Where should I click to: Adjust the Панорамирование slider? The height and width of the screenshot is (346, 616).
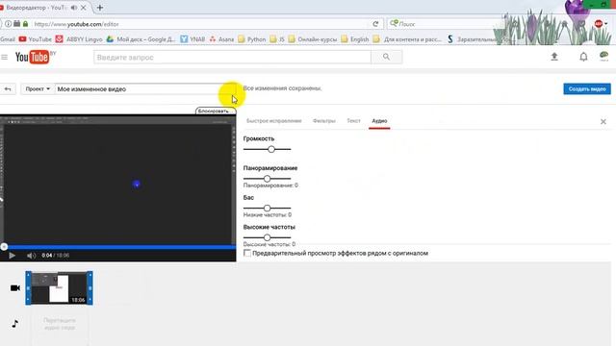(x=268, y=179)
